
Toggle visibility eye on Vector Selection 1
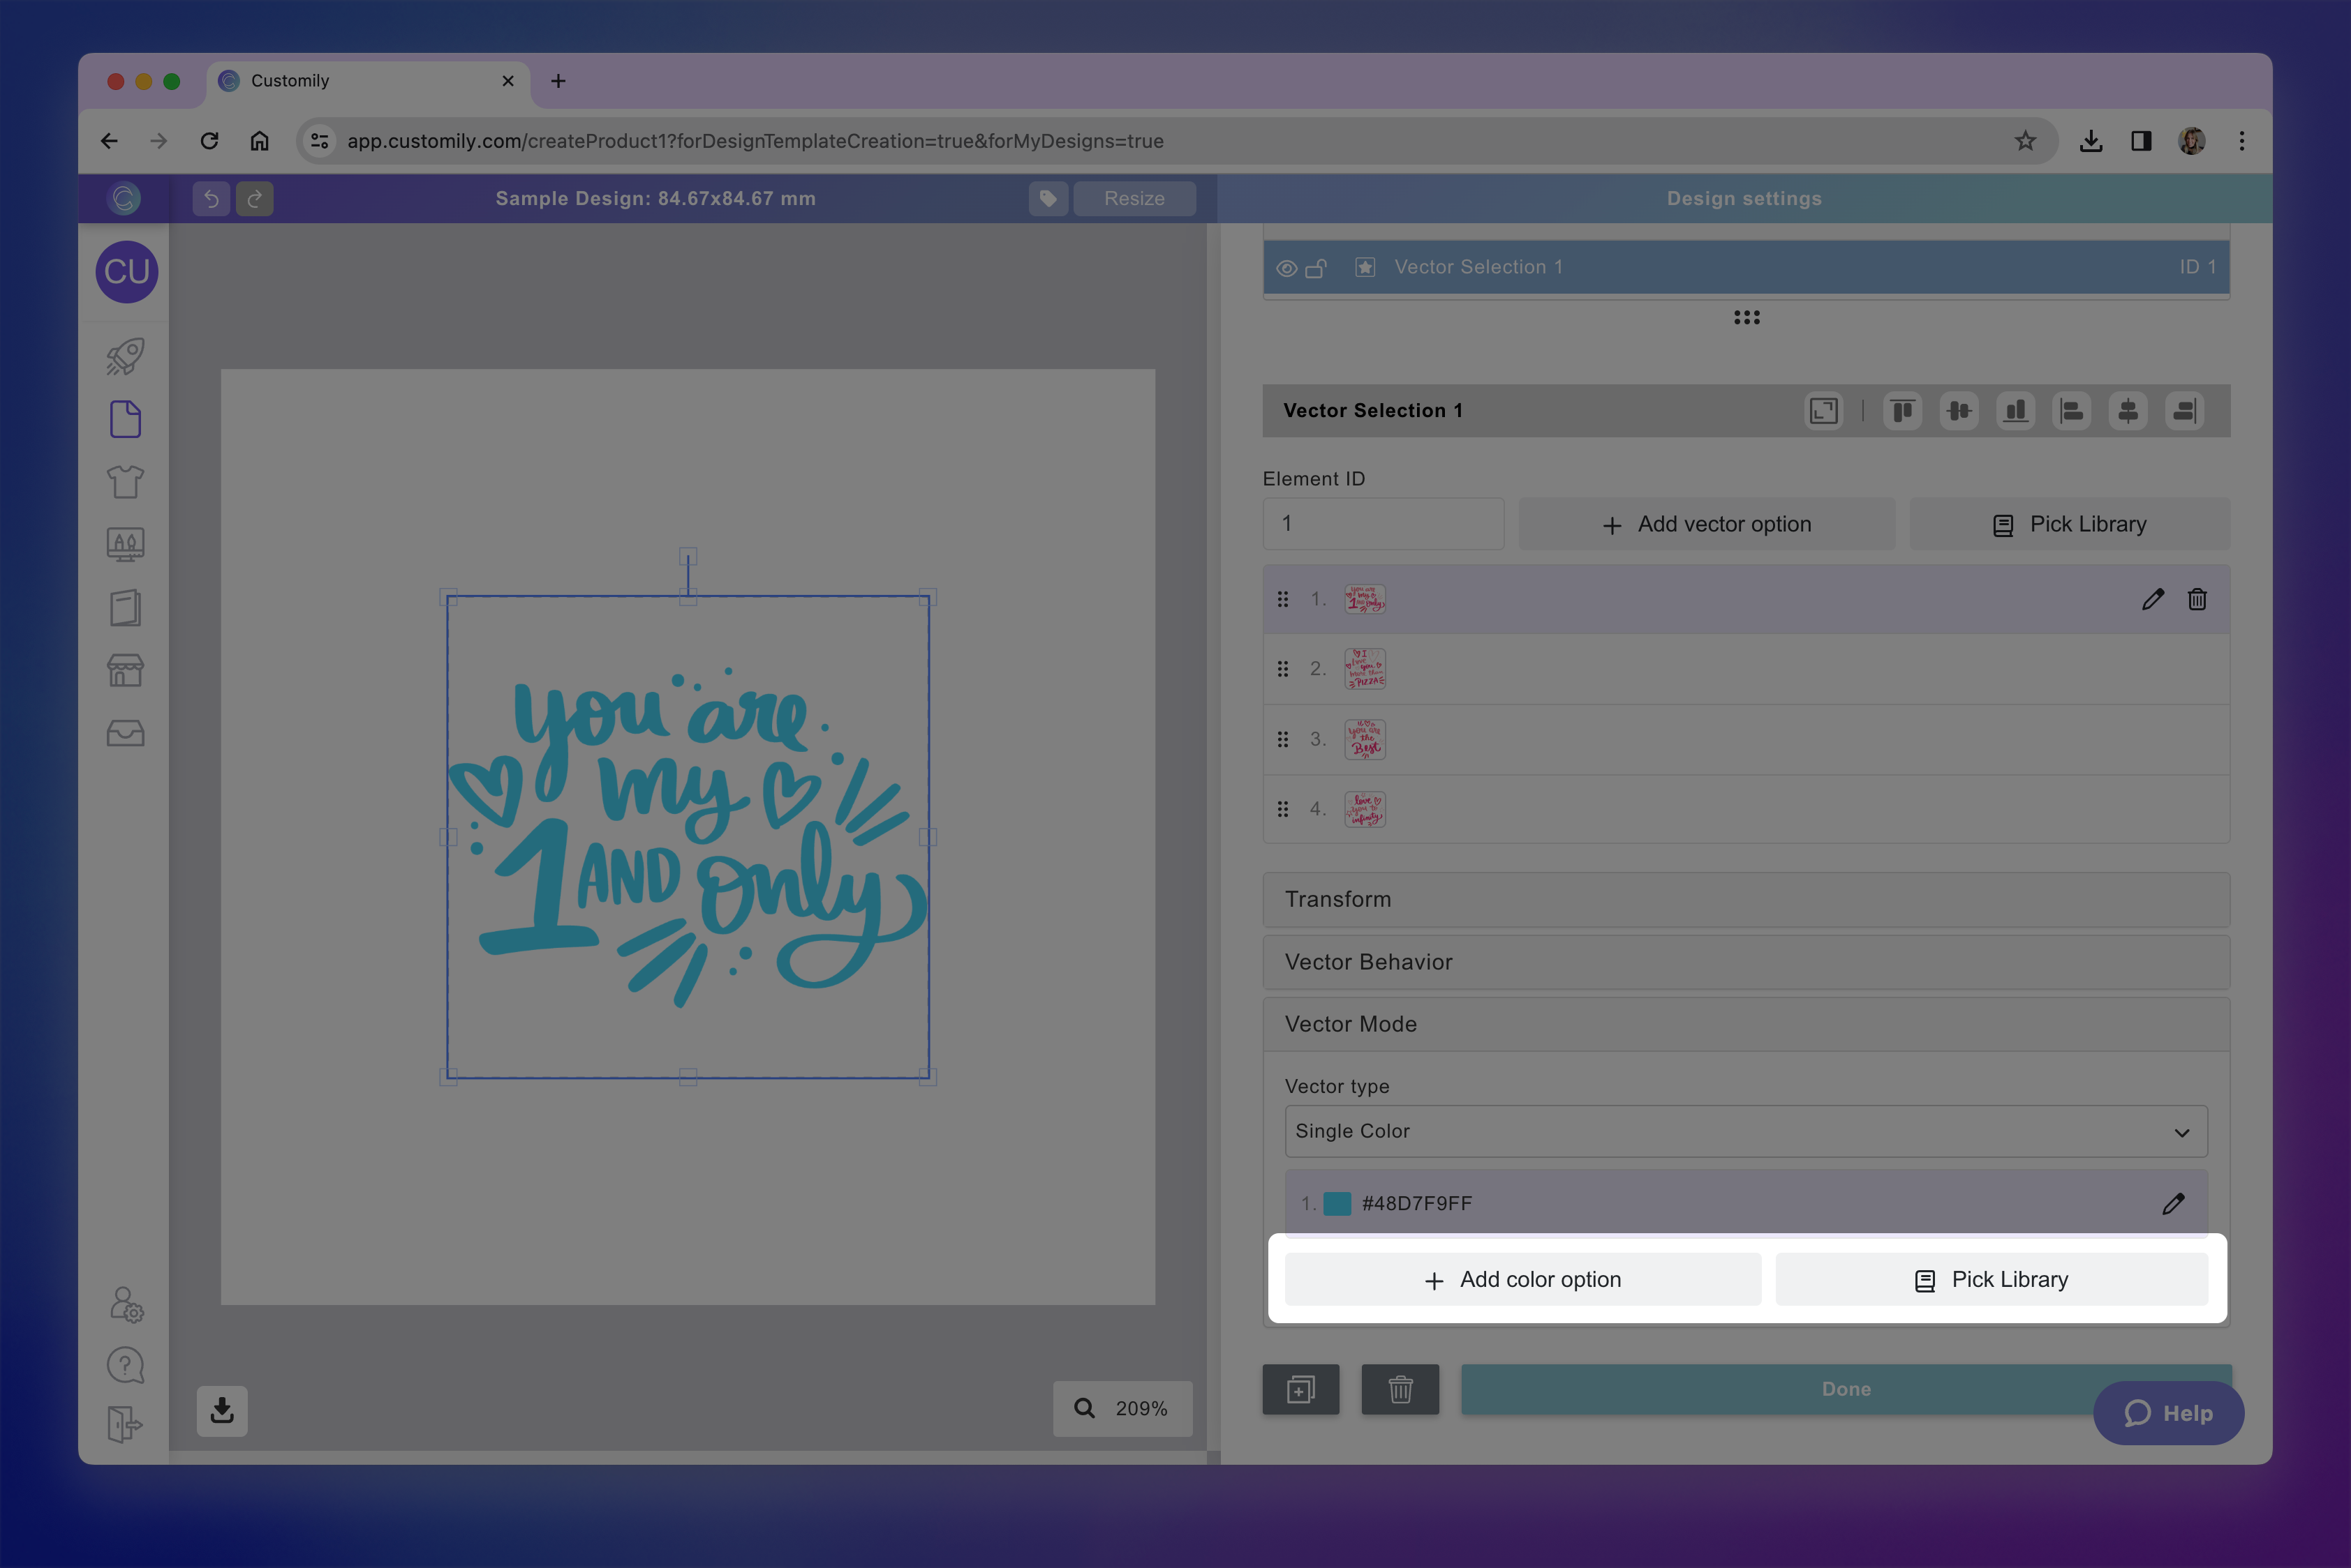1286,267
